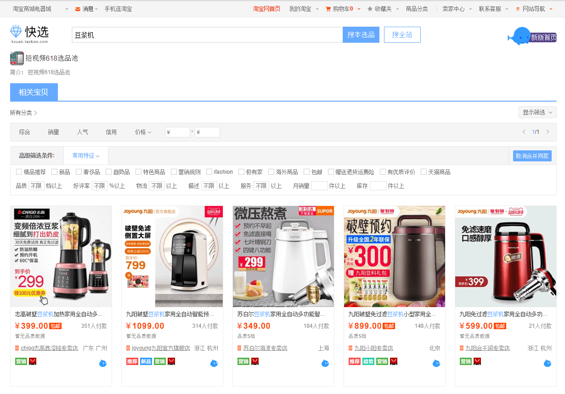Image resolution: width=565 pixels, height=394 pixels.
Task: Click Wangwang chat icon for joyoung九阳官方旗舰店
Action: click(214, 364)
